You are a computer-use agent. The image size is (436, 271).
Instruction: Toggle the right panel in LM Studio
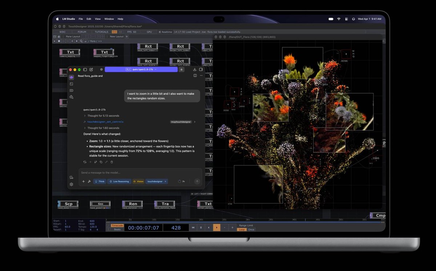[201, 70]
